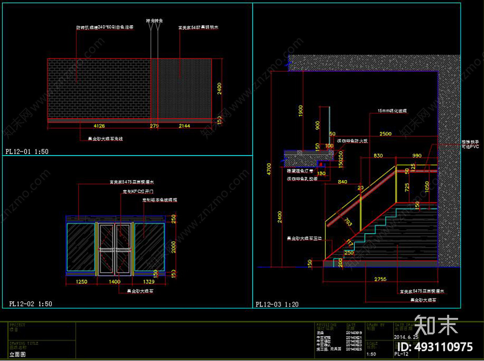Select the vertical "4700" overall height dimension

(x=269, y=169)
